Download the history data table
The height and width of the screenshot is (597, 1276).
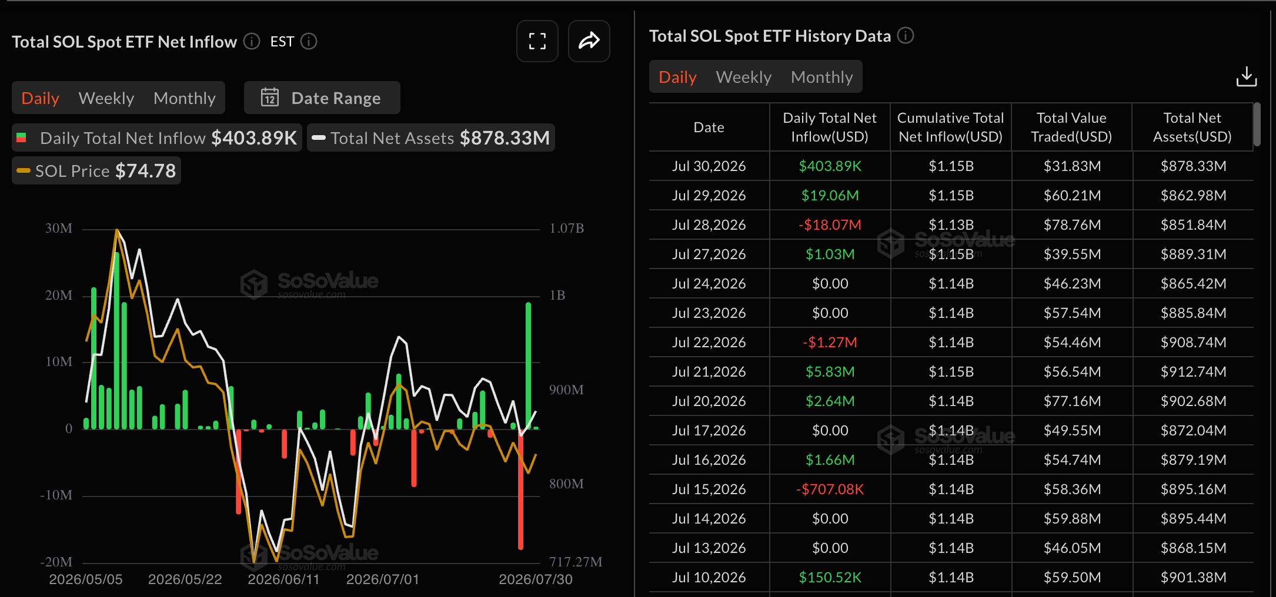coord(1247,76)
